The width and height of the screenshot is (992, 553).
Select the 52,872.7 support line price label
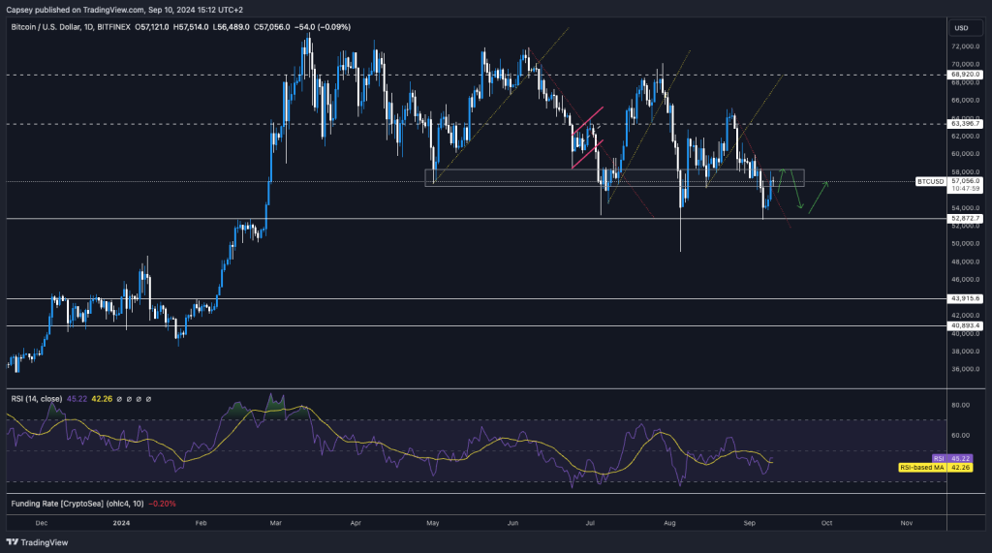[x=965, y=219]
